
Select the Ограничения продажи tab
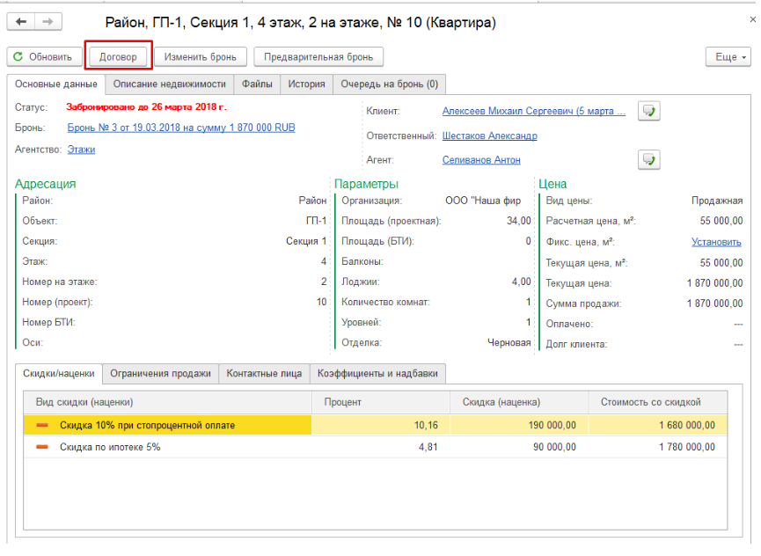160,373
